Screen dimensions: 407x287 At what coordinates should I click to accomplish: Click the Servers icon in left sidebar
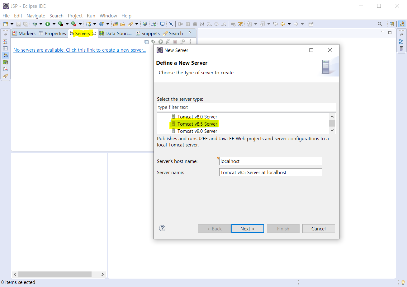point(5,55)
